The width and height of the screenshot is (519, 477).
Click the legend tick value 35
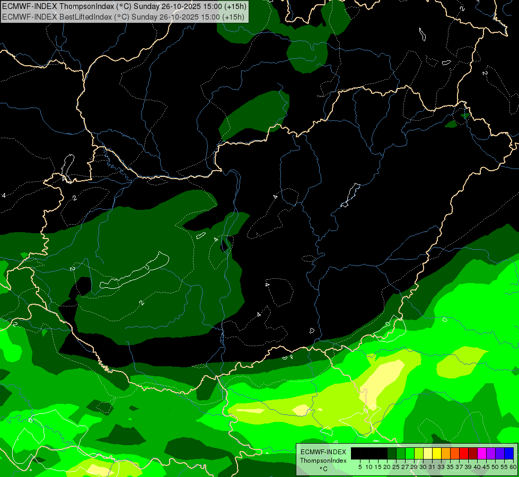click(x=450, y=467)
